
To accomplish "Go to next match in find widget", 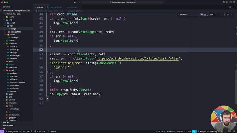I will (x=224, y=15).
